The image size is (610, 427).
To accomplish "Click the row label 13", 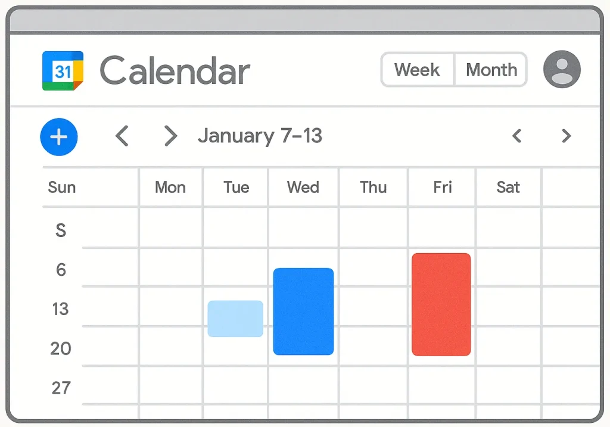I will pos(61,309).
